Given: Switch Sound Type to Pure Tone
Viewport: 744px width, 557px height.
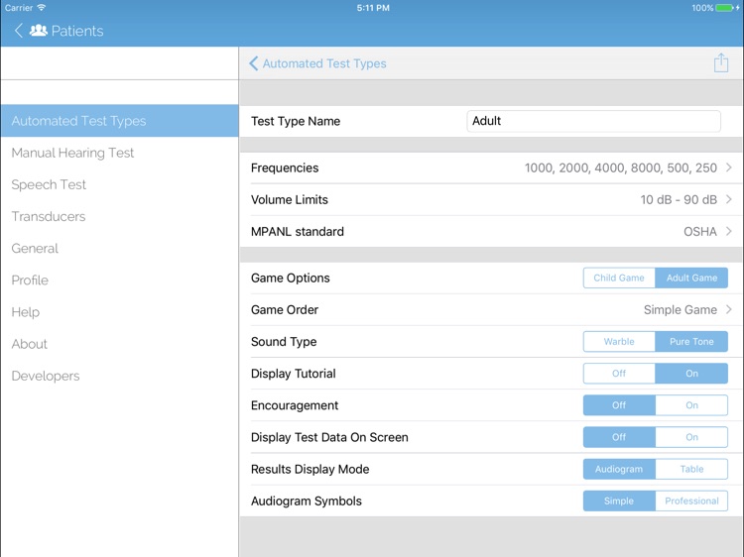Looking at the screenshot, I should [x=691, y=341].
